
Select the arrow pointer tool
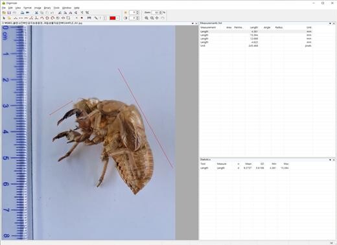tap(4, 18)
